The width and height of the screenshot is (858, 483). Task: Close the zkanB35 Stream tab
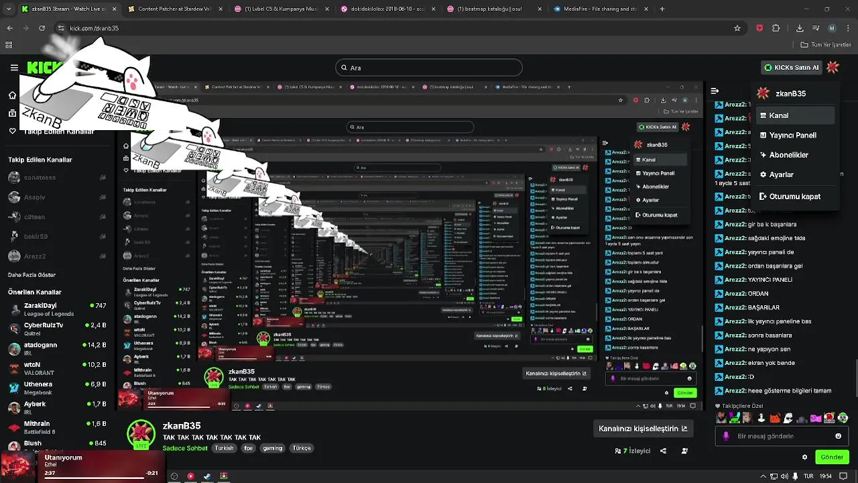pos(114,9)
